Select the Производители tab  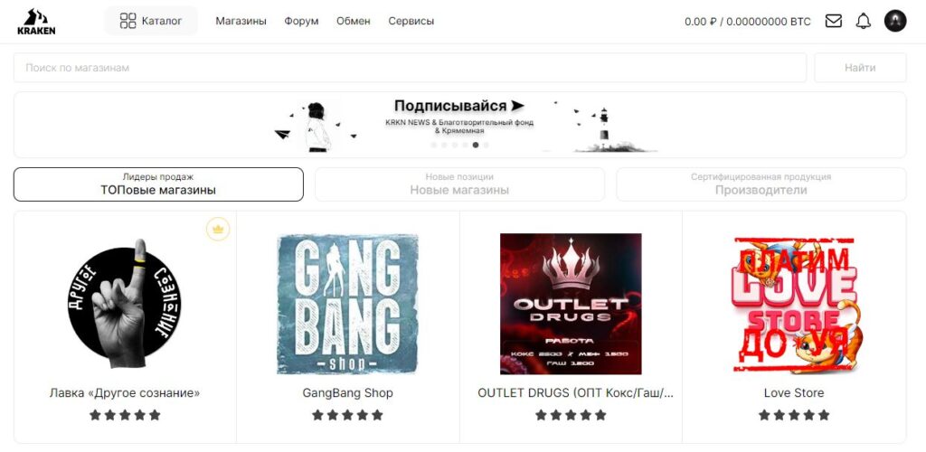pos(761,184)
